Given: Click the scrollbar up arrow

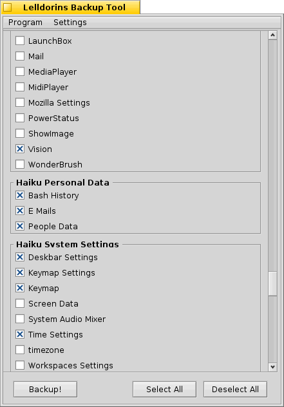Looking at the screenshot, I should tap(272, 35).
